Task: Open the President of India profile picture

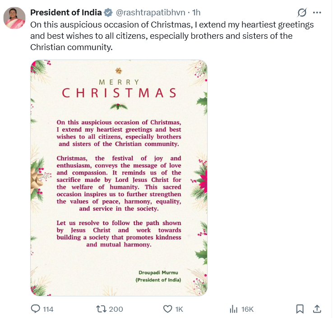Action: [x=14, y=18]
